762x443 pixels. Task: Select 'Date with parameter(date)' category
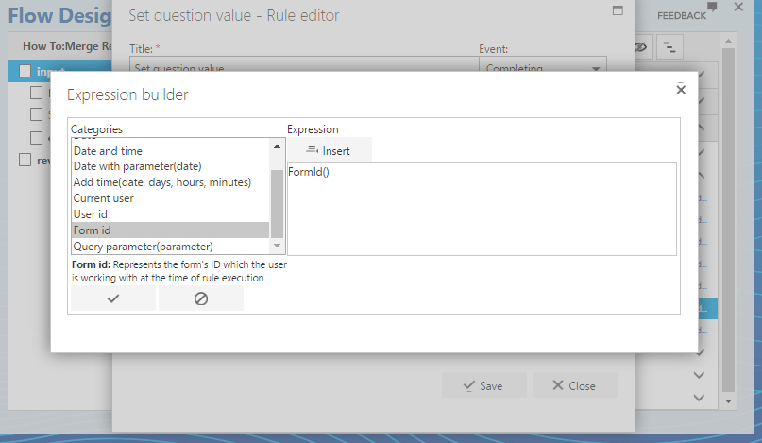pos(170,166)
